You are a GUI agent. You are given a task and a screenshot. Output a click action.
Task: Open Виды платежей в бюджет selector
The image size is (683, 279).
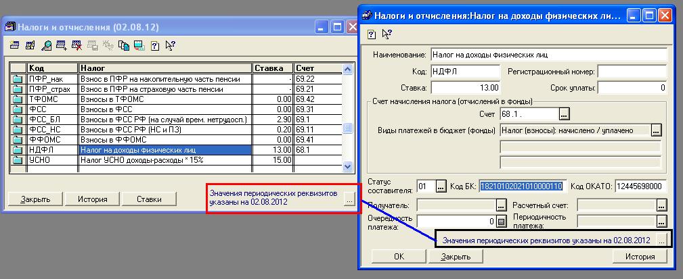point(655,130)
